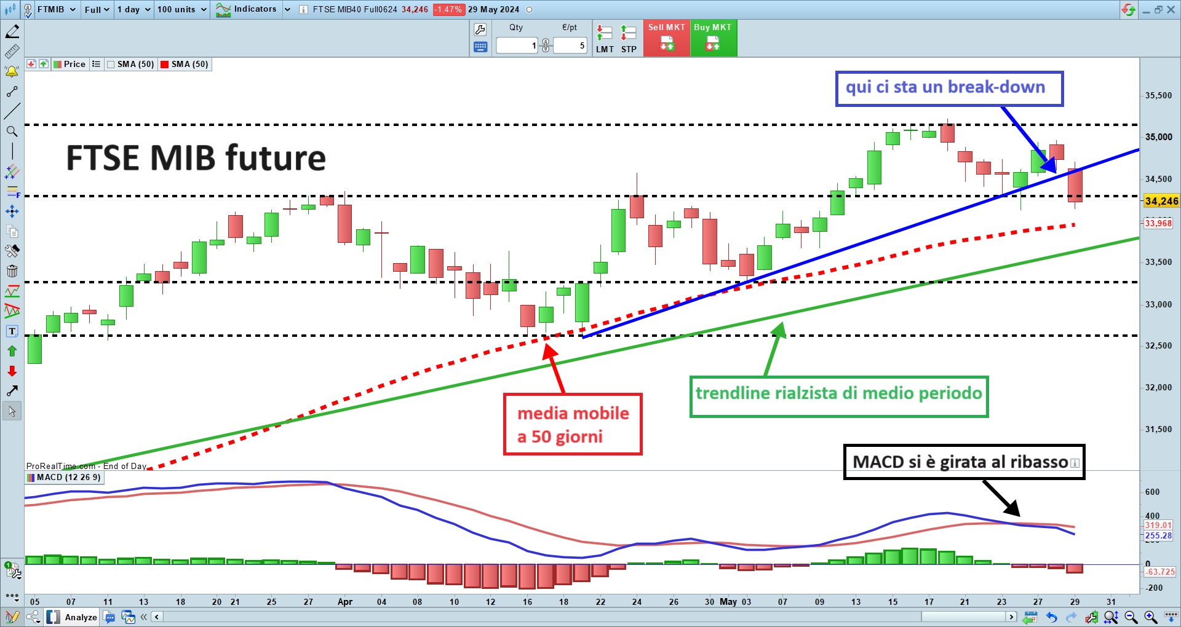1181x627 pixels.
Task: Click the blue undo arrow
Action: point(1051,617)
